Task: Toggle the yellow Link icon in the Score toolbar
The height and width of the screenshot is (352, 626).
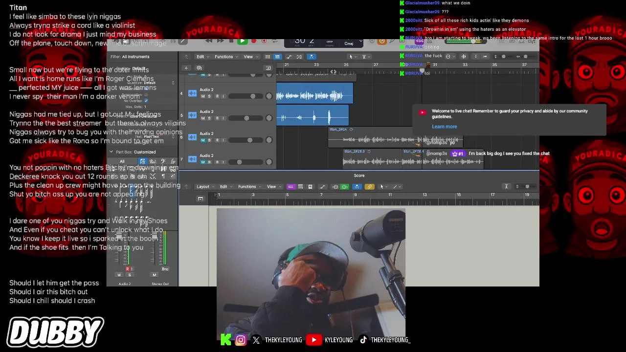Action: (x=369, y=187)
